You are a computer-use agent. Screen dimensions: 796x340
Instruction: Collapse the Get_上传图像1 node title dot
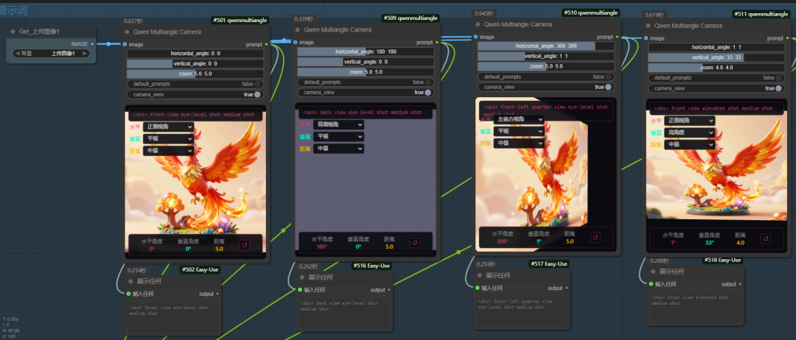(13, 32)
